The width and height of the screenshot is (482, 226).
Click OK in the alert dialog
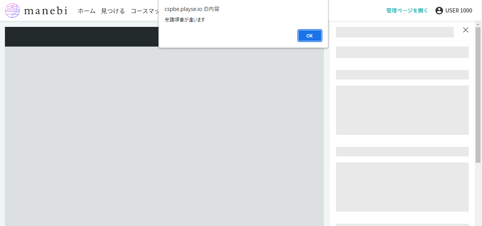coord(309,36)
